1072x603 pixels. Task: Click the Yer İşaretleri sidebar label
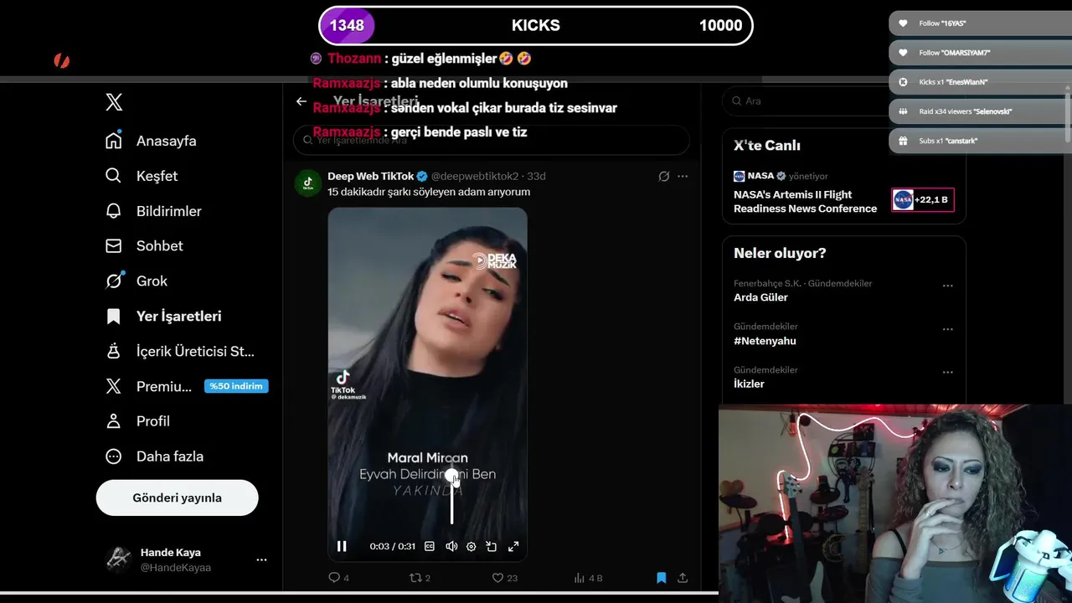pos(178,317)
